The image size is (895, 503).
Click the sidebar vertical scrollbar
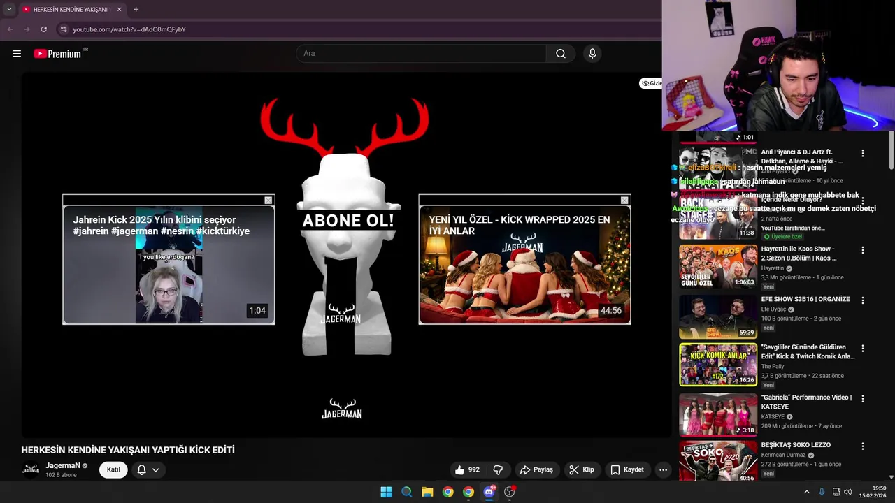(892, 150)
